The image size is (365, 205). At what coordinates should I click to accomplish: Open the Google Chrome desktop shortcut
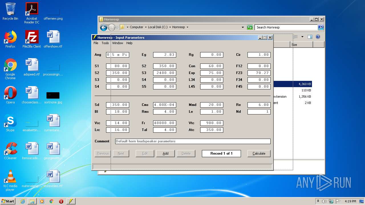coord(10,69)
